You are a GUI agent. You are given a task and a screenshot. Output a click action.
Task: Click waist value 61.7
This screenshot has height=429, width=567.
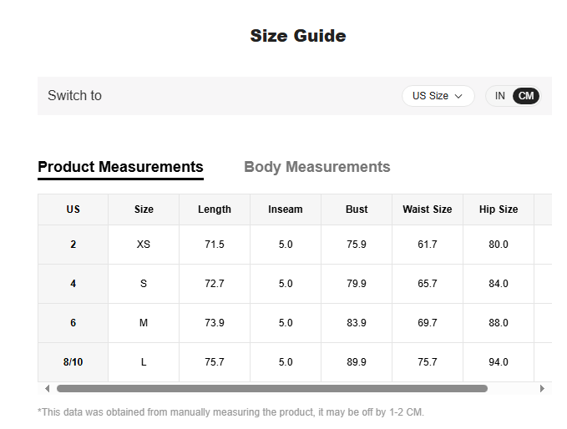pos(428,245)
